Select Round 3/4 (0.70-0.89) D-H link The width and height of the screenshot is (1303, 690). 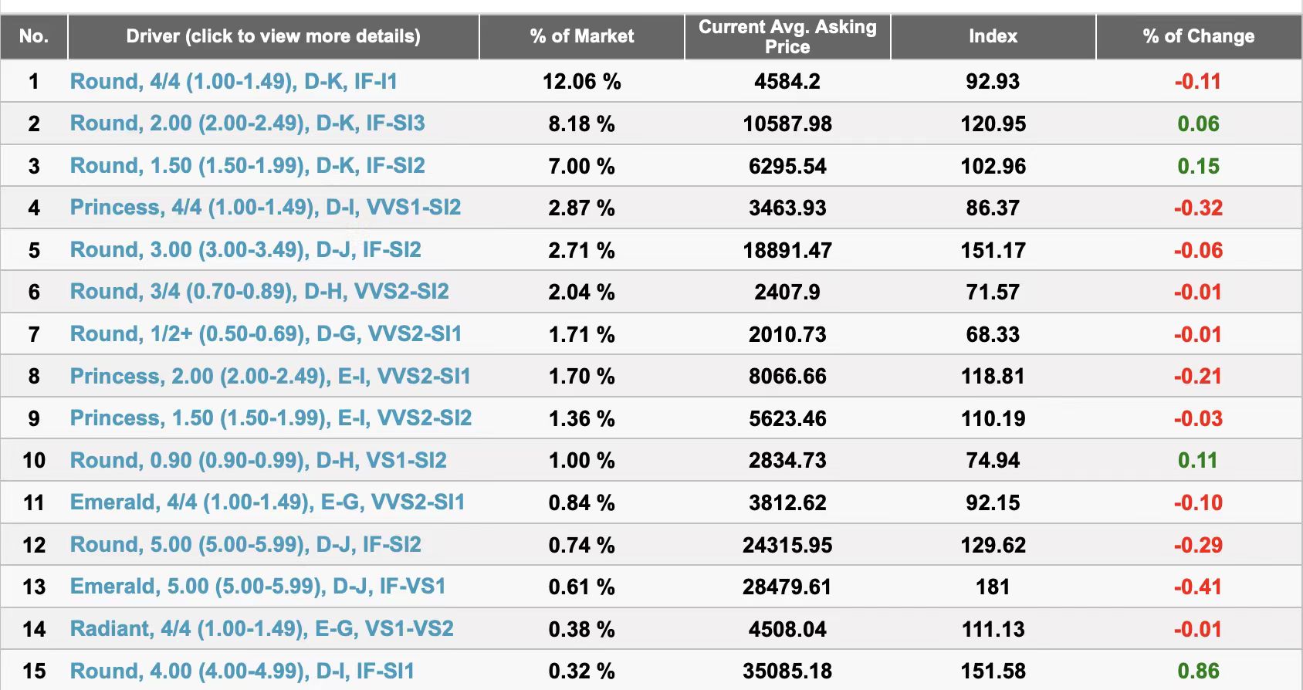tap(259, 292)
